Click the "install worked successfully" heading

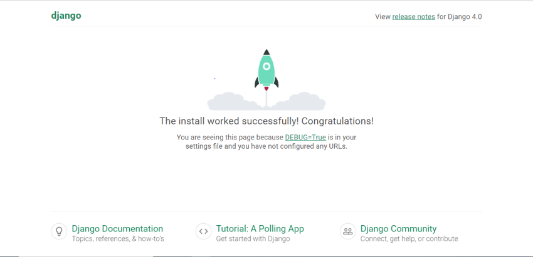click(x=266, y=121)
